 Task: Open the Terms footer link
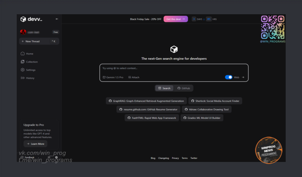pos(184,158)
